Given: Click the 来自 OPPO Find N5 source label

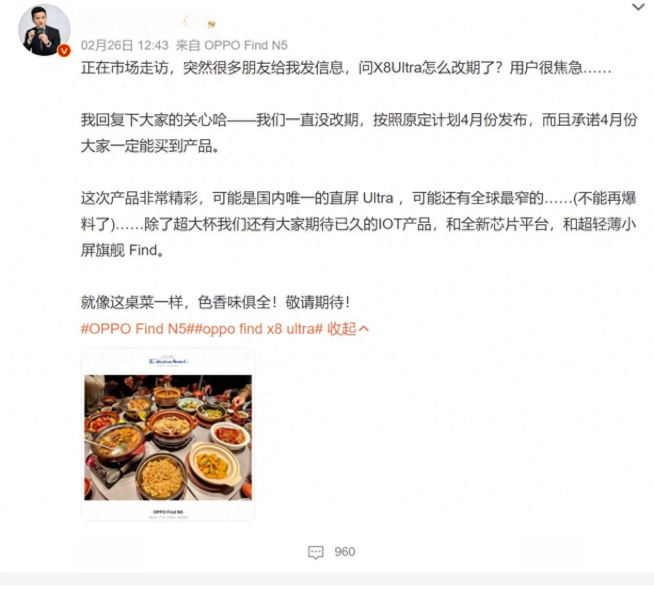Looking at the screenshot, I should 231,45.
